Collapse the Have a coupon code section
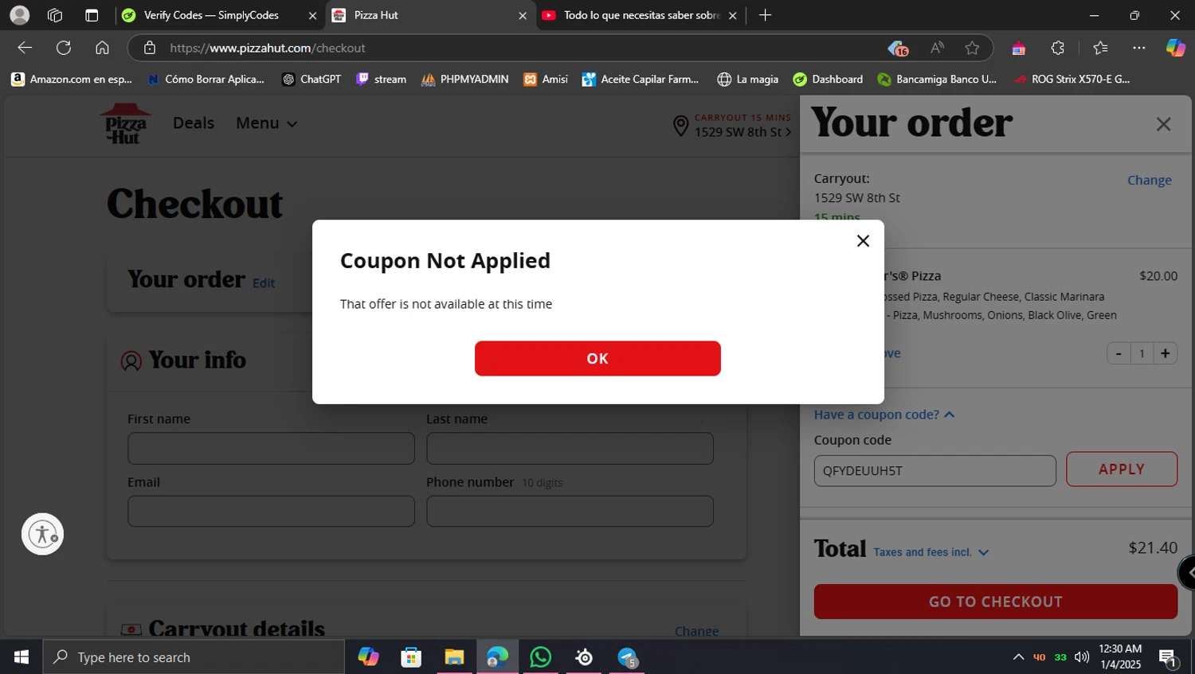Screen dimensions: 1195x674 point(884,415)
